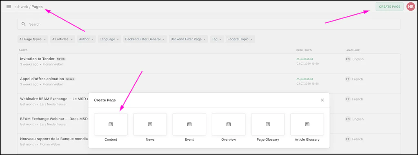Click the Language column header
418x155 pixels.
(x=352, y=50)
